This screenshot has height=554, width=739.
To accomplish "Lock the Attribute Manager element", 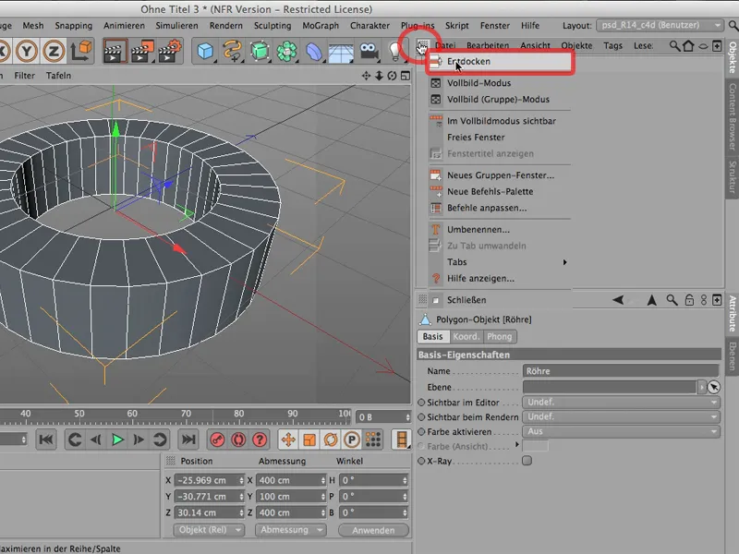I will tap(689, 299).
